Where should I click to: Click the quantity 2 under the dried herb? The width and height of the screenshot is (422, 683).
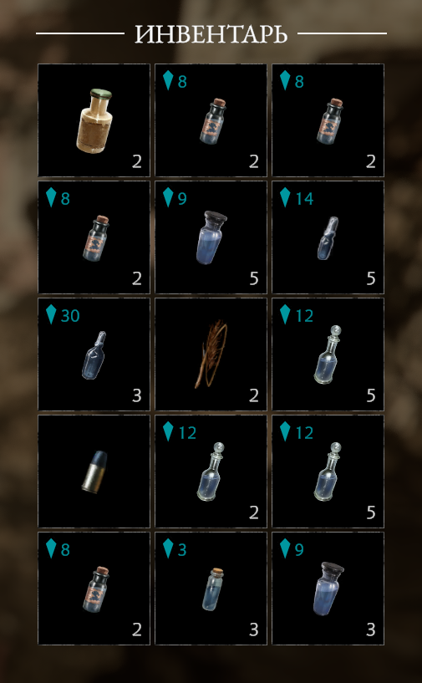[254, 395]
